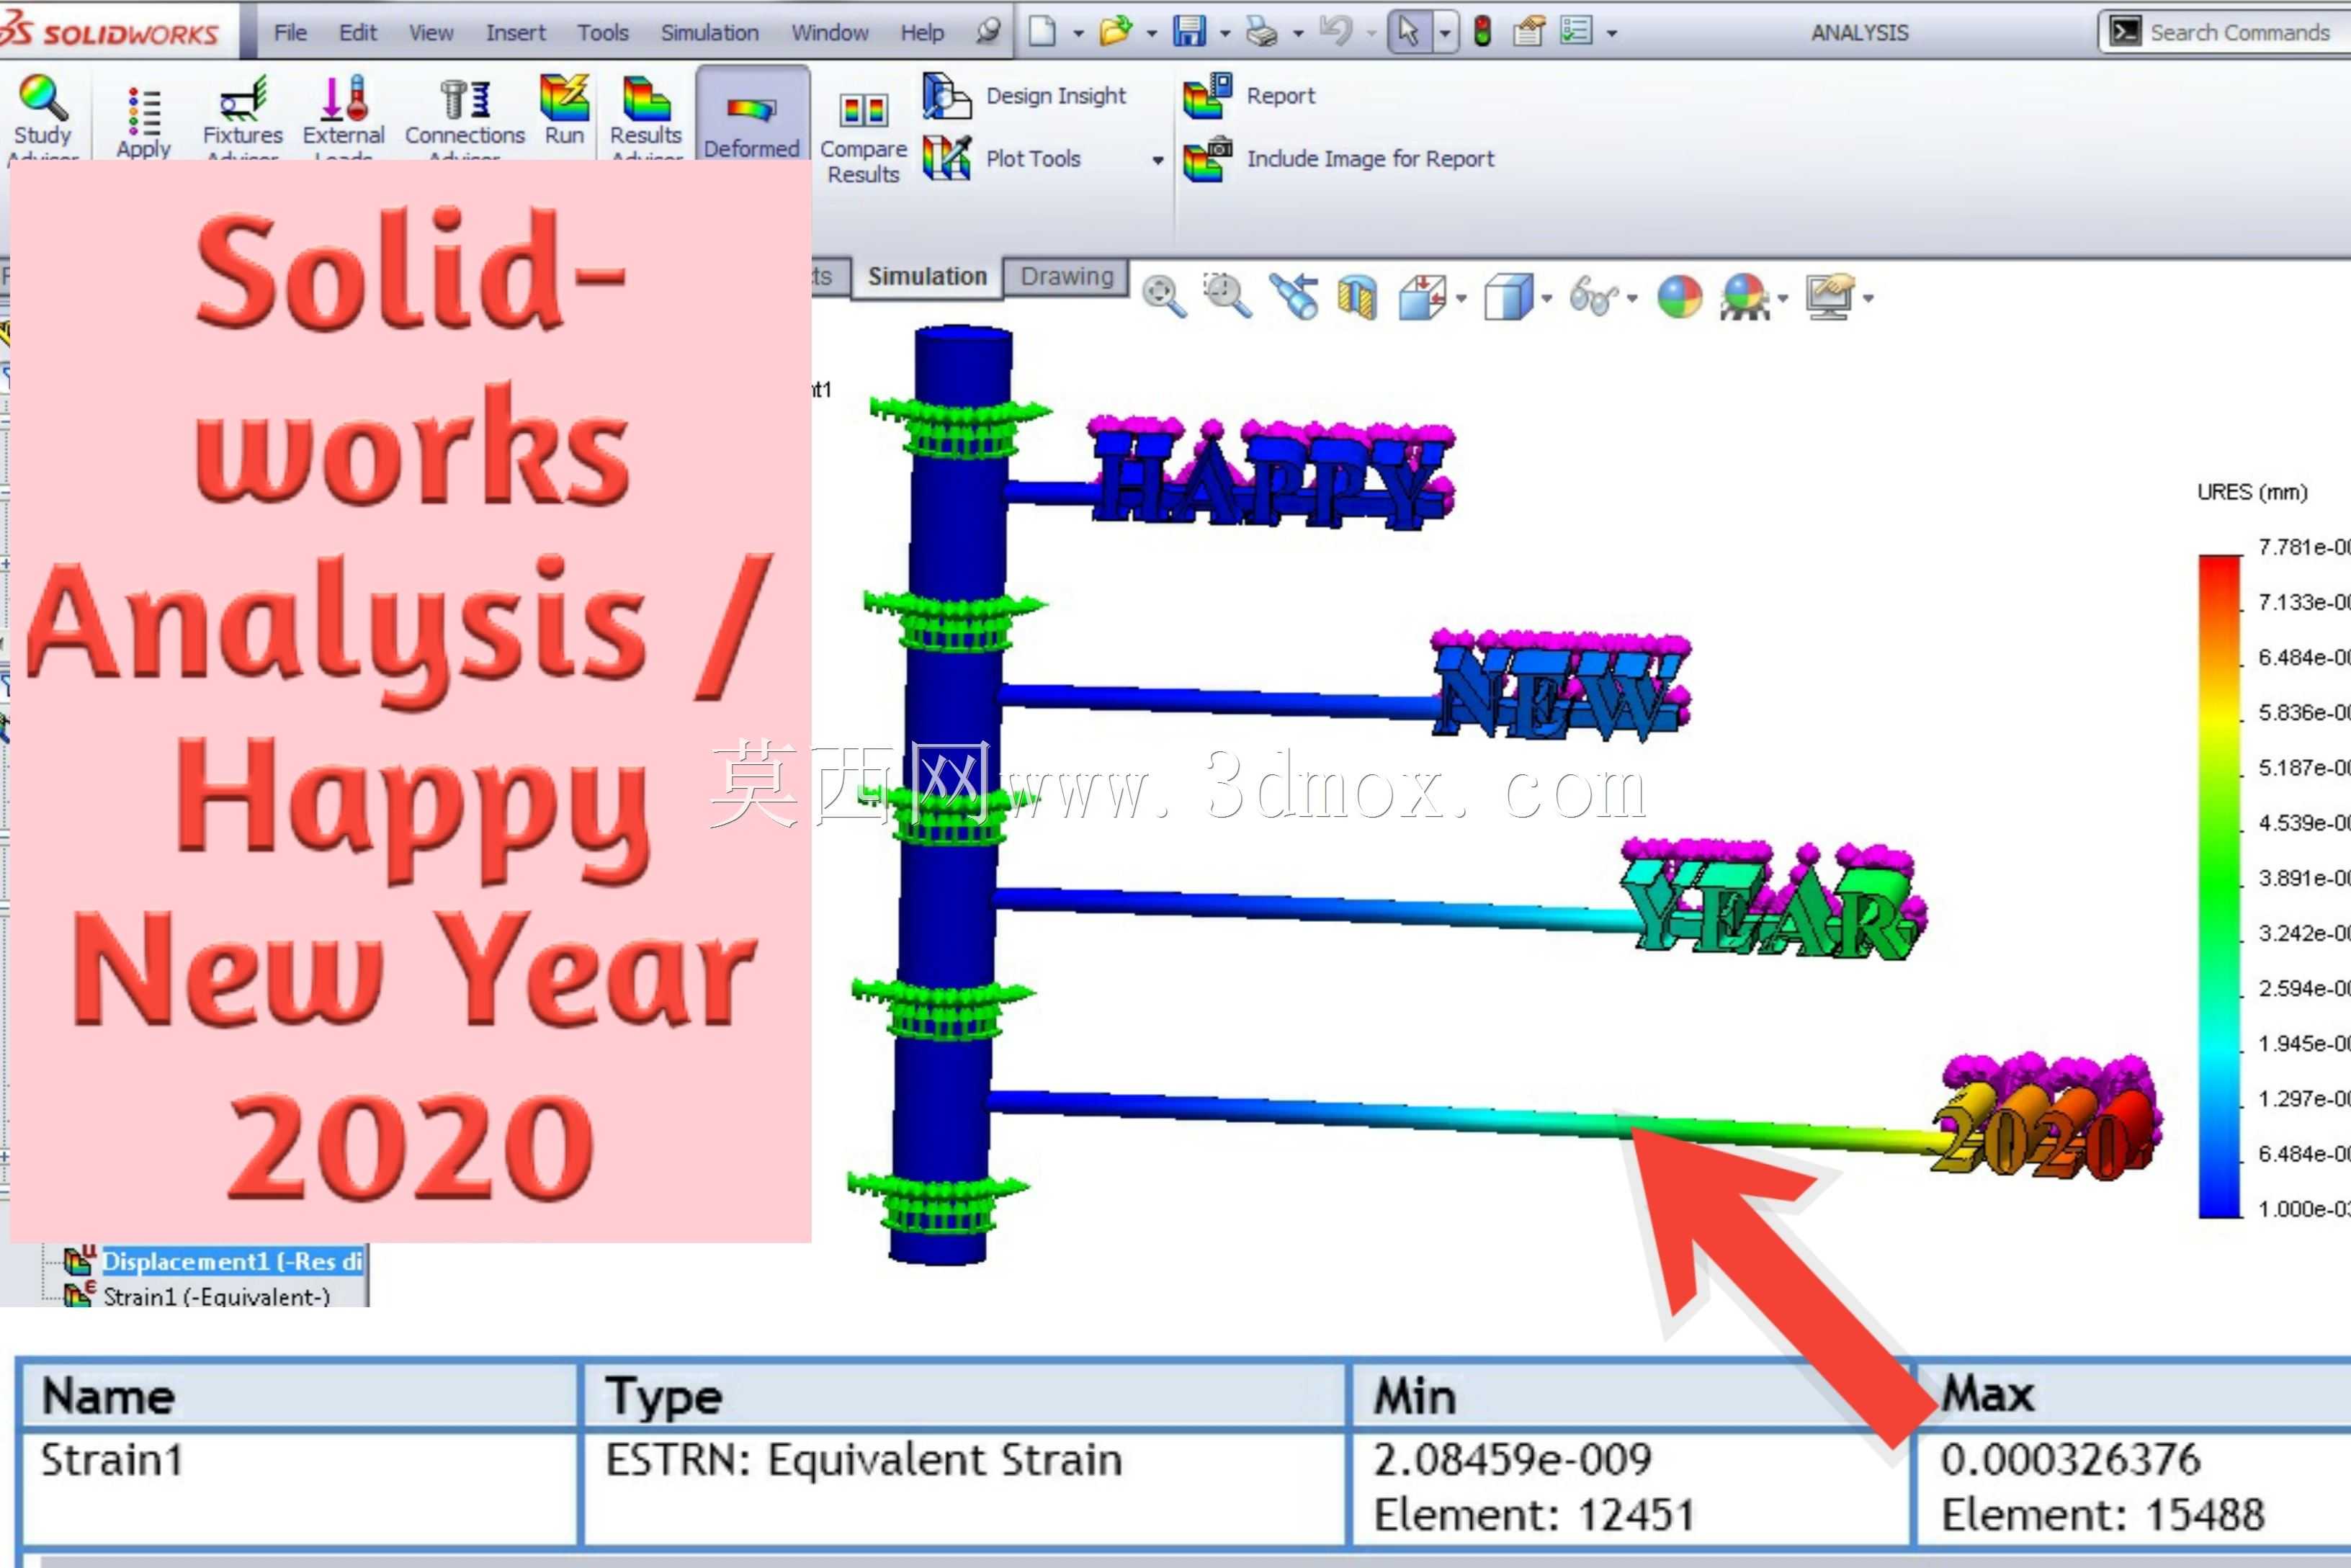Toggle the Section View icon
Screen dimensions: 2351x1568
[x=1357, y=298]
